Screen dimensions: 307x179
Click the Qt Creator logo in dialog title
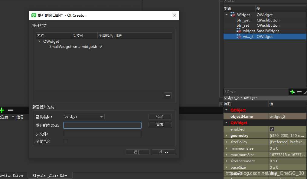pyautogui.click(x=34, y=15)
